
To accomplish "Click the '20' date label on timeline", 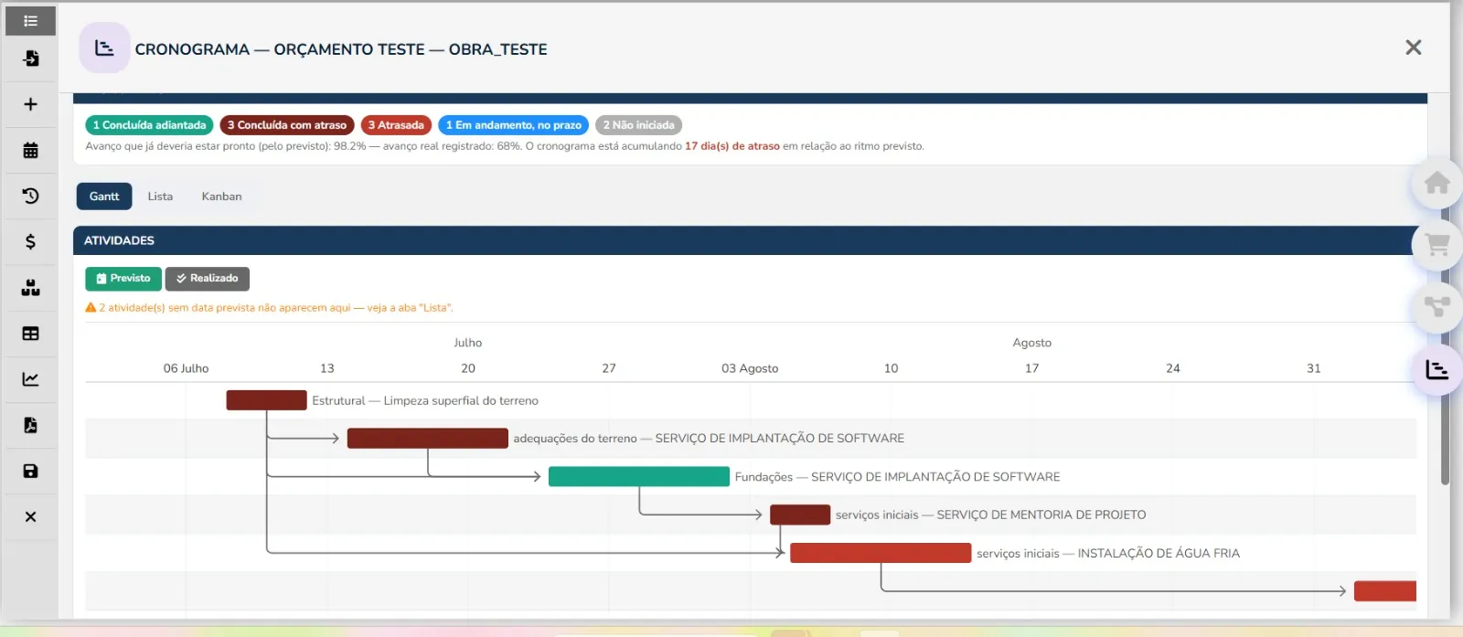I will pyautogui.click(x=468, y=368).
